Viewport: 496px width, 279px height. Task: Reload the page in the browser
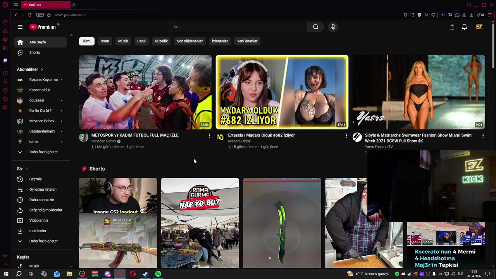tap(29, 15)
